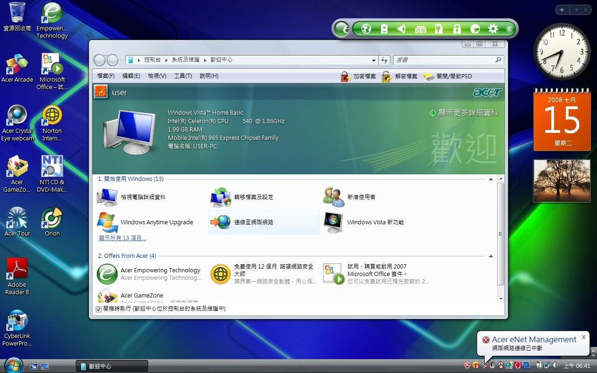
Task: Dismiss the Acer eNet Management balloon
Action: [x=583, y=338]
